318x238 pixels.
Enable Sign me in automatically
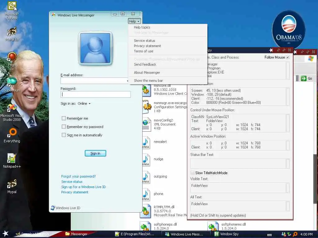click(x=64, y=135)
